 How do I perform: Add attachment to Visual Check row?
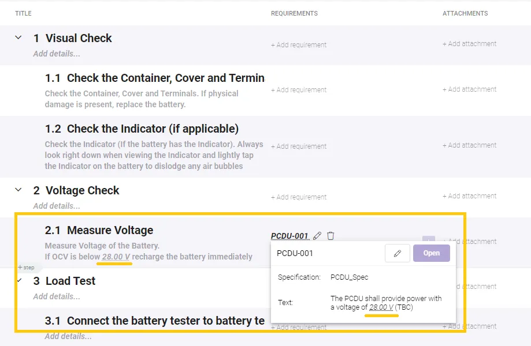coord(469,44)
